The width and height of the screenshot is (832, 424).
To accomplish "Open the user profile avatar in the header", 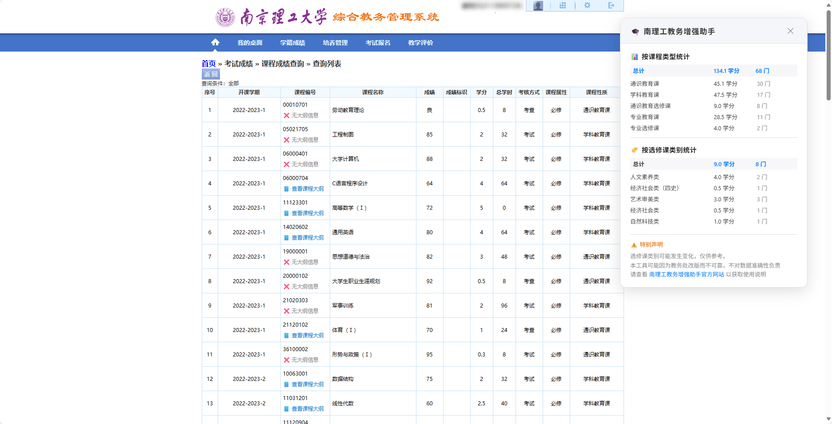I will click(538, 6).
